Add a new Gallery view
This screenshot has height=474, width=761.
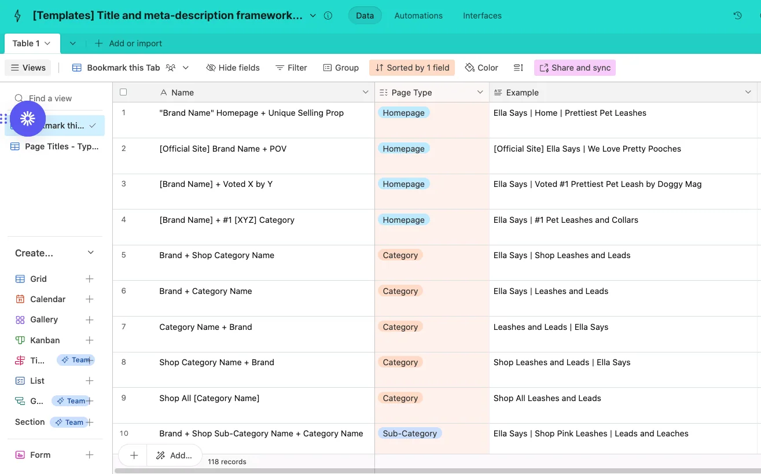[x=90, y=319]
